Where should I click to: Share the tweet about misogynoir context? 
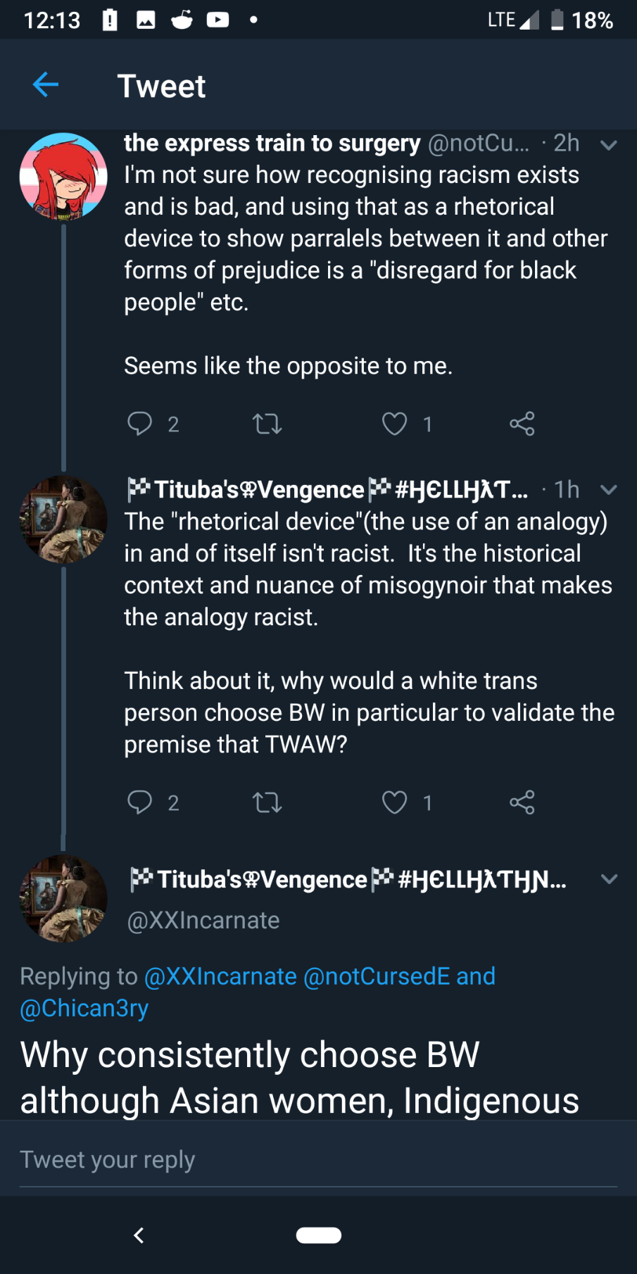[522, 802]
